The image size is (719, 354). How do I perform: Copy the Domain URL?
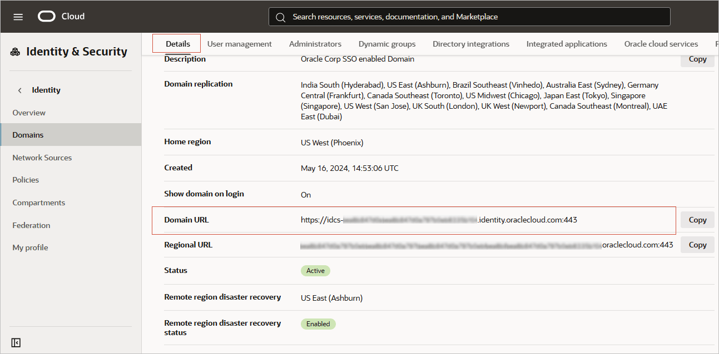tap(697, 220)
